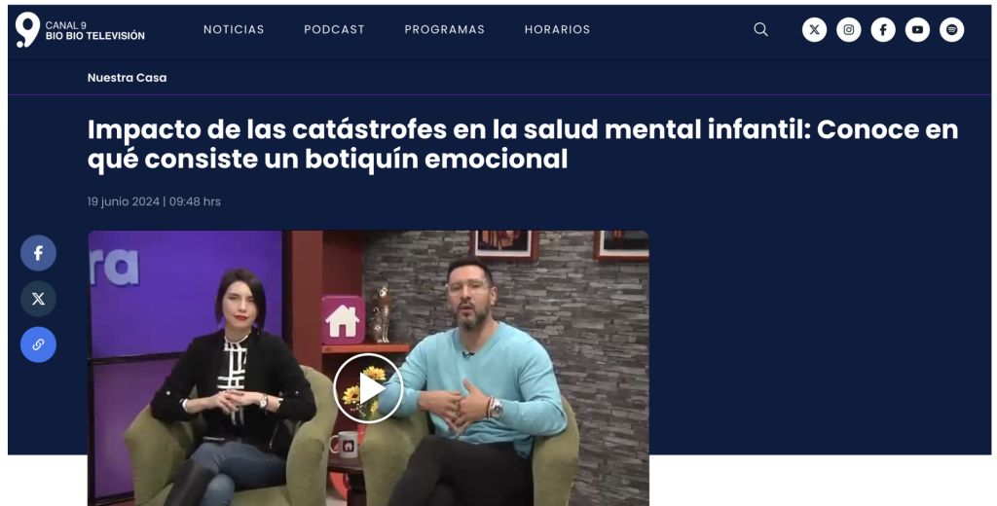This screenshot has height=506, width=997.
Task: Click the Canal 9 Bio Bio Televisión logo
Action: pyautogui.click(x=80, y=30)
